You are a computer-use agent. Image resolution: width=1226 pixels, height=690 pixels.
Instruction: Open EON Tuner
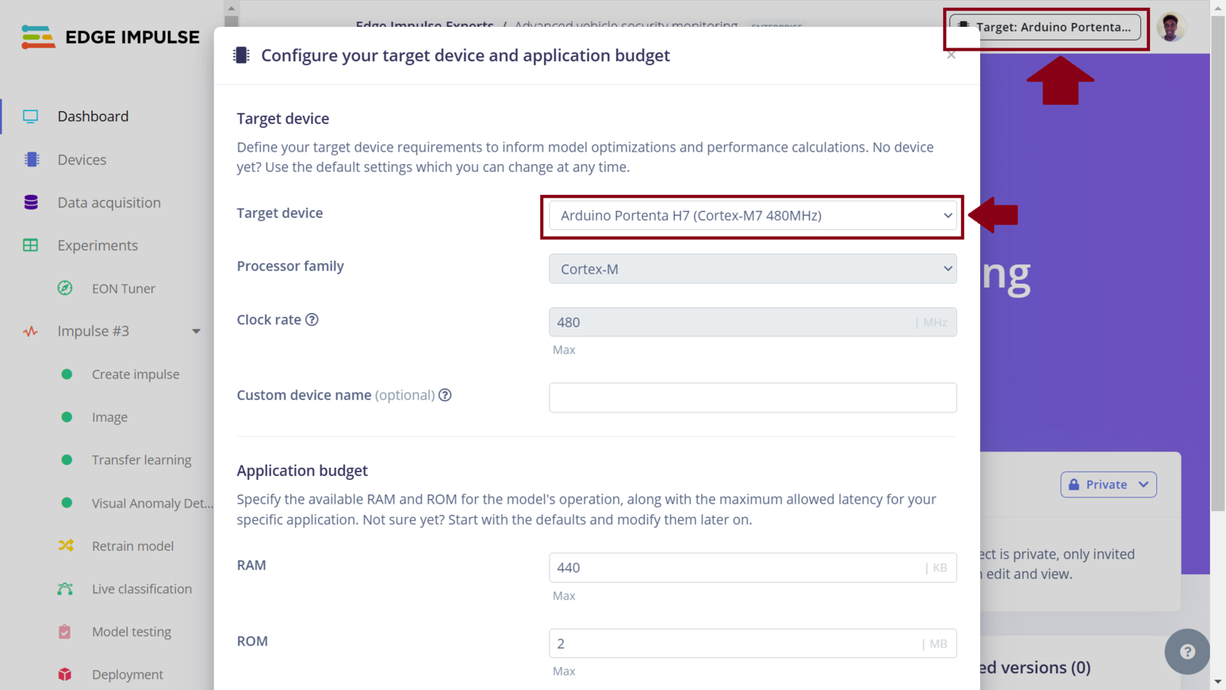[123, 288]
